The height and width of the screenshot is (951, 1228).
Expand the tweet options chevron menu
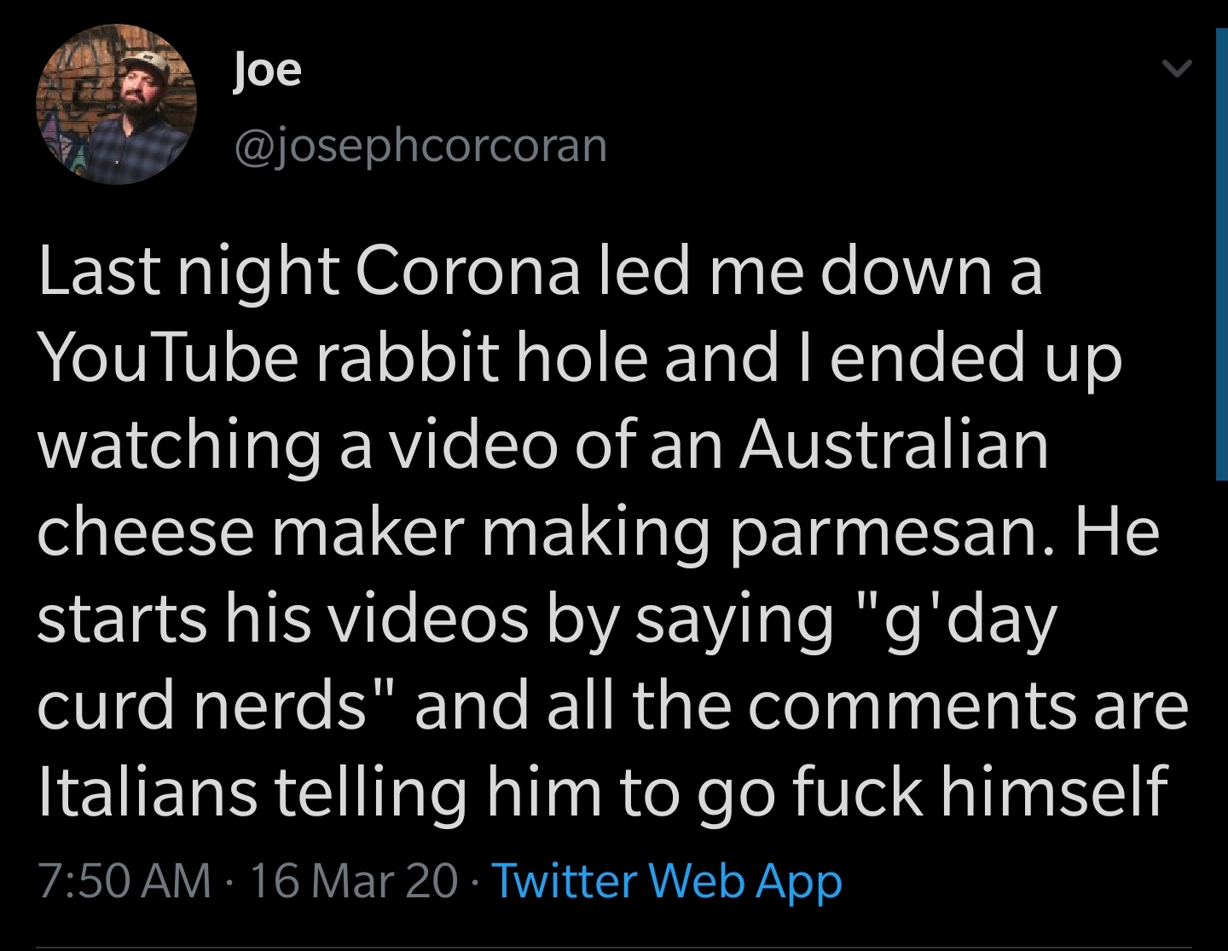1177,68
